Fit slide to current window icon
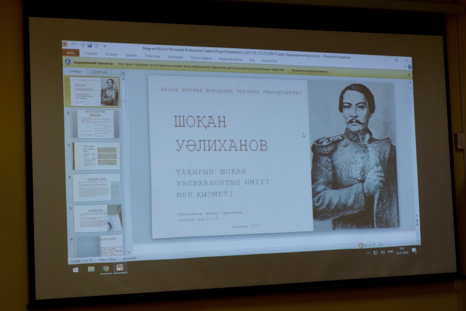The height and width of the screenshot is (311, 466). [x=417, y=242]
